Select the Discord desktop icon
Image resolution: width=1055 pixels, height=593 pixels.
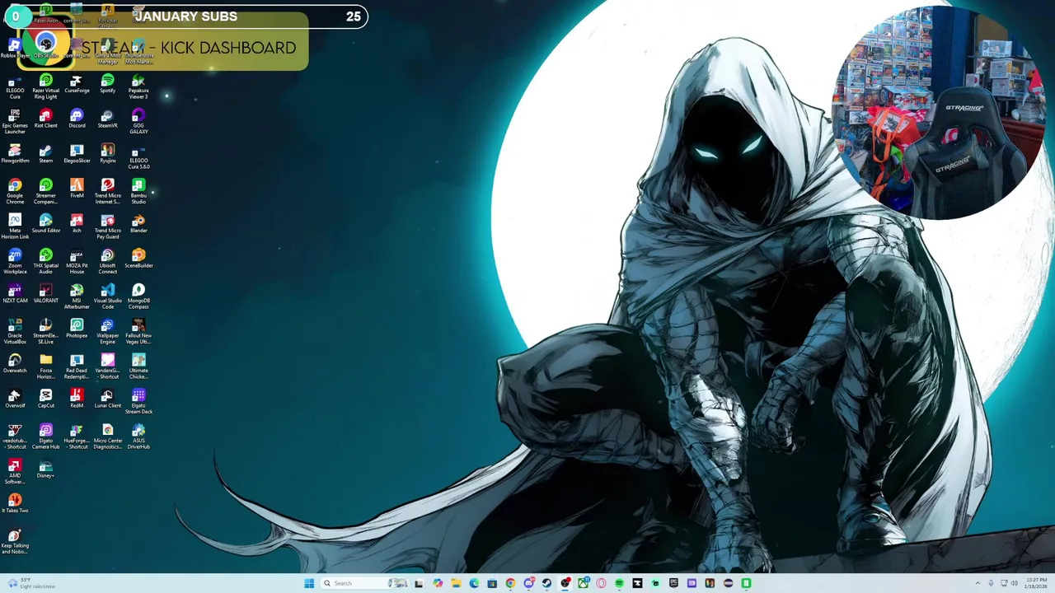77,119
